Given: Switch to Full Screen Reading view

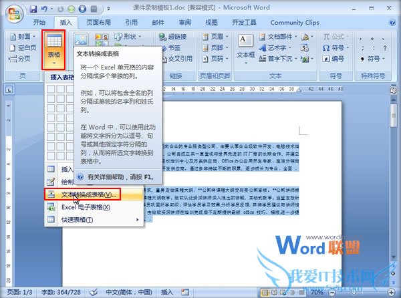Looking at the screenshot, I should coord(274,292).
